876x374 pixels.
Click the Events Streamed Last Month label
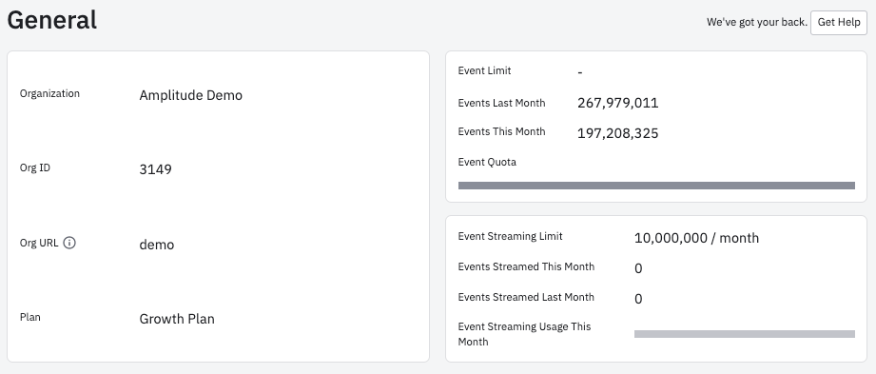[526, 297]
